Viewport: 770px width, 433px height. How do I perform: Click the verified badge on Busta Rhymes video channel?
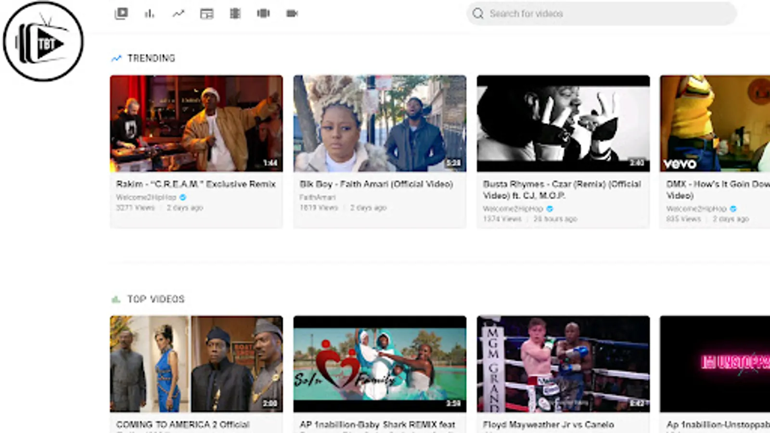[550, 209]
